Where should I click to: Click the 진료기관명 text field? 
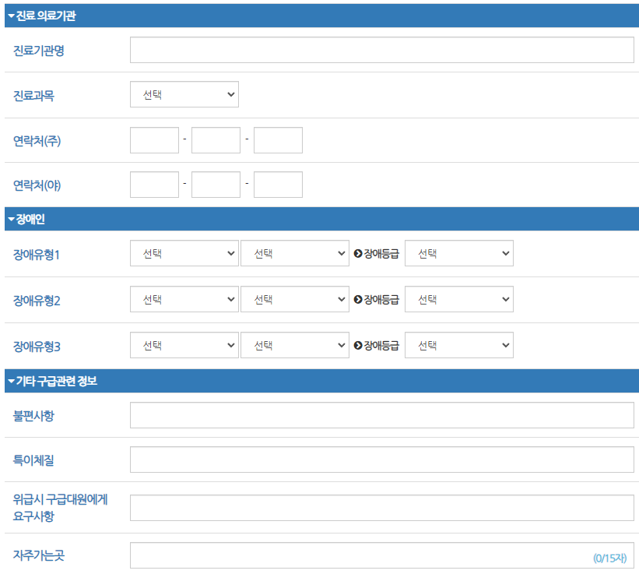pos(382,50)
